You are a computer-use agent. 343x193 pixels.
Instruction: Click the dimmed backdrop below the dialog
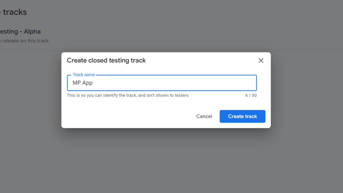click(x=166, y=161)
